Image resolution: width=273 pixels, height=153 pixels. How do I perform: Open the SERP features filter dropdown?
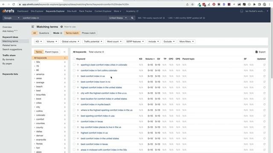pos(135,42)
